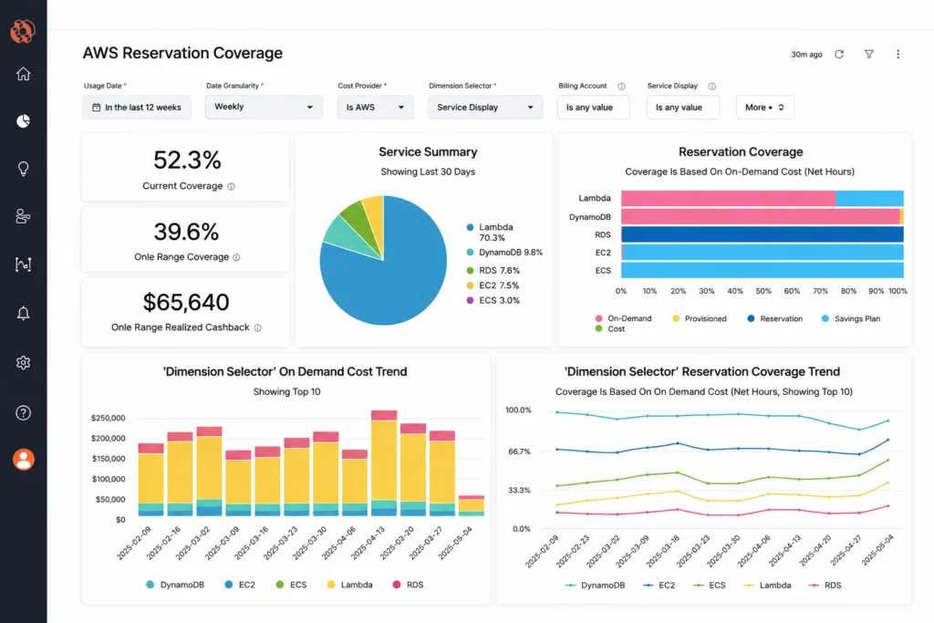Click the pink Lambda On-Demand bar segment
The width and height of the screenshot is (934, 623).
coord(728,198)
